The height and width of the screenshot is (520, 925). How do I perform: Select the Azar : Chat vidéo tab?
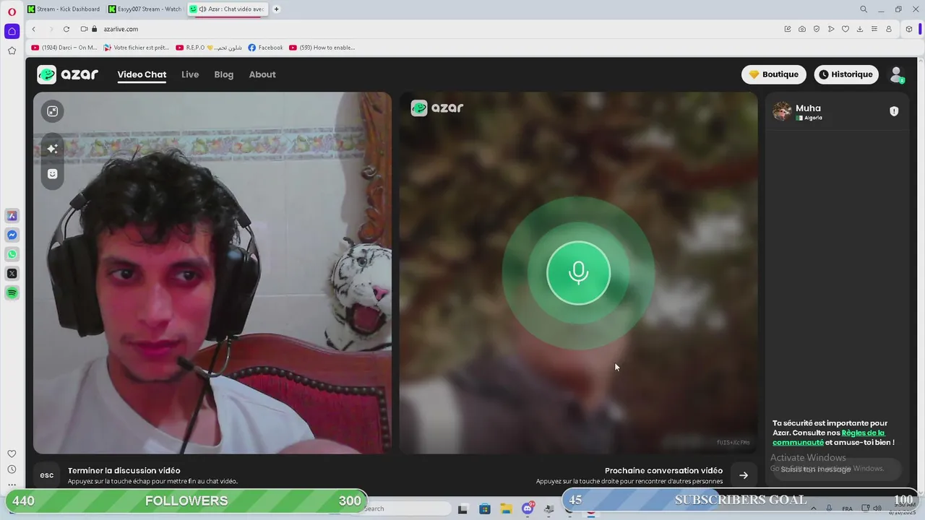coord(227,9)
